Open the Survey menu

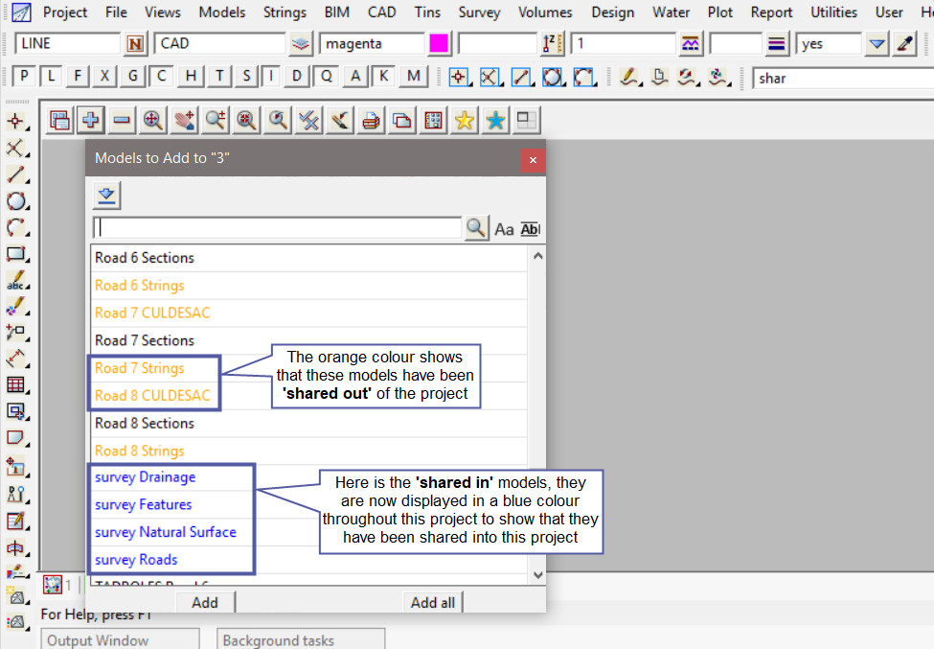[479, 12]
